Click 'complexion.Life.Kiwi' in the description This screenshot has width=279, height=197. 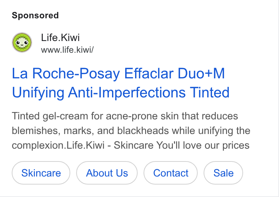58,145
